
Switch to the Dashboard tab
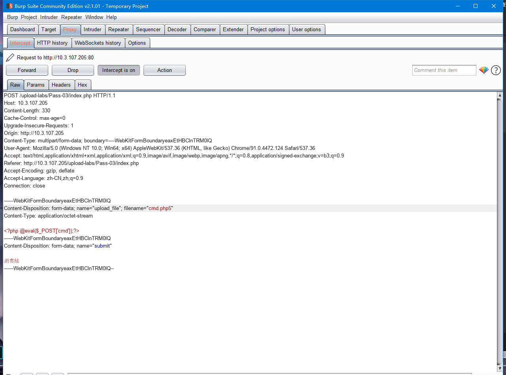23,29
